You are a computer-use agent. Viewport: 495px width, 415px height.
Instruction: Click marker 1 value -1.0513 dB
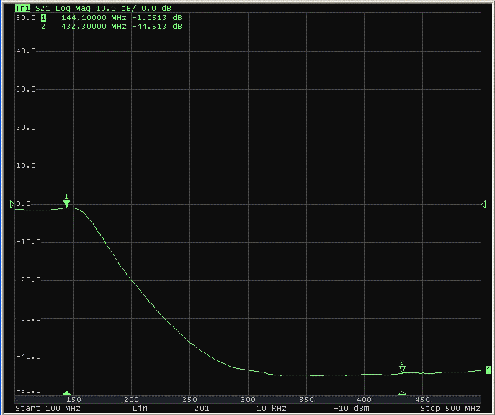tap(157, 18)
